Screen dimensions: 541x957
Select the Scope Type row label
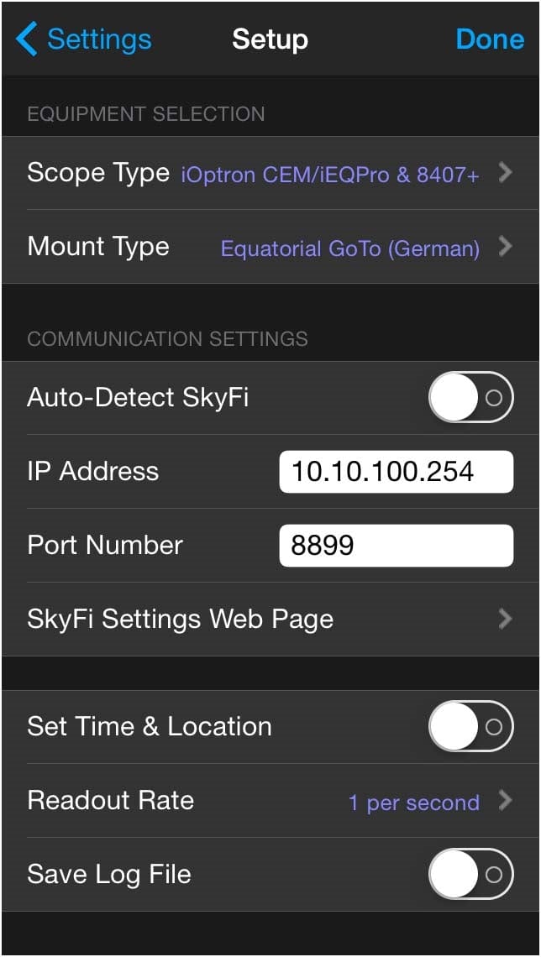(98, 173)
